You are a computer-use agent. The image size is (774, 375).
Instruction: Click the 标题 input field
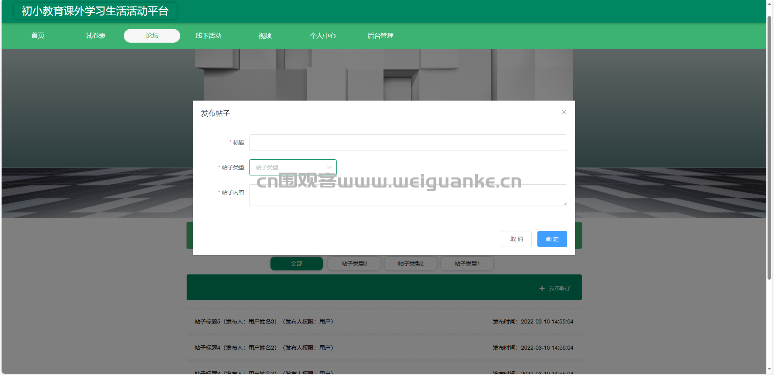pyautogui.click(x=408, y=142)
